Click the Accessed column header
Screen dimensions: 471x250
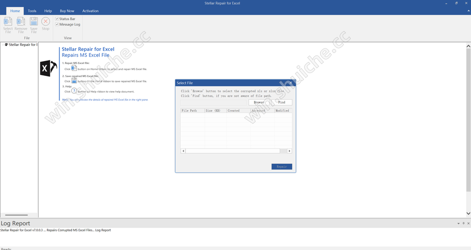[263, 110]
